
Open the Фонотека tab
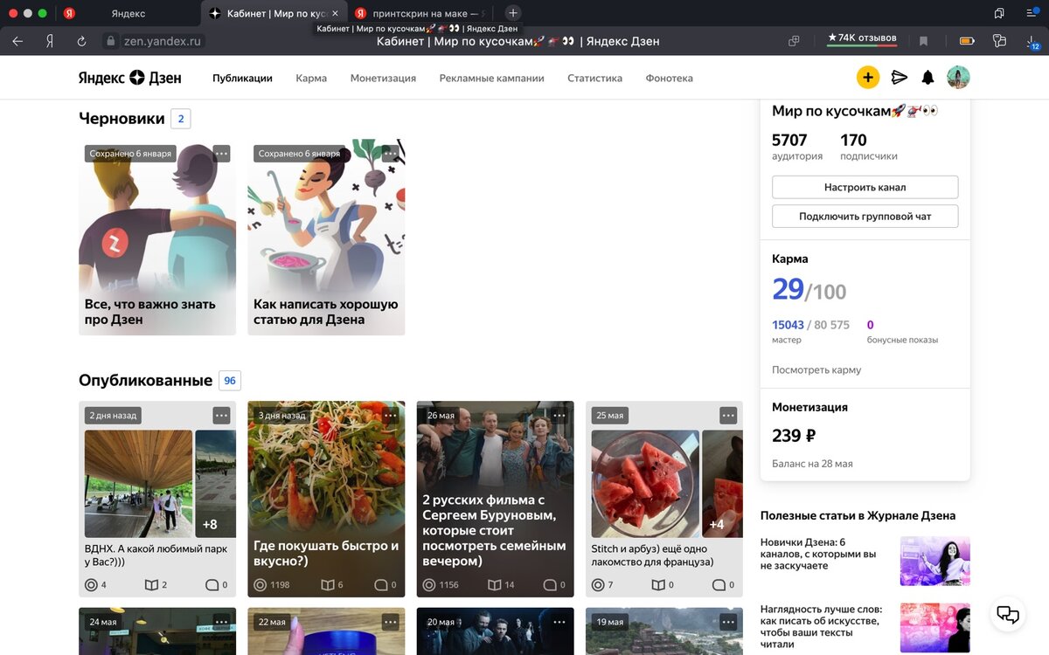[x=669, y=78]
